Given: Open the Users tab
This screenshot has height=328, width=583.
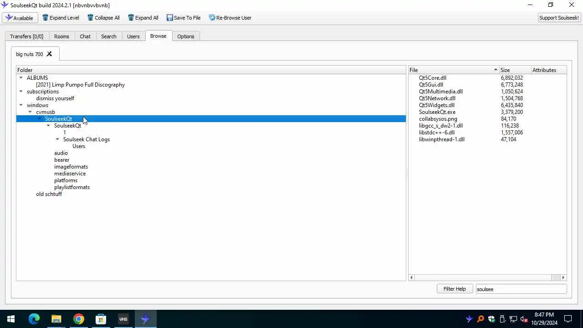Looking at the screenshot, I should [133, 36].
